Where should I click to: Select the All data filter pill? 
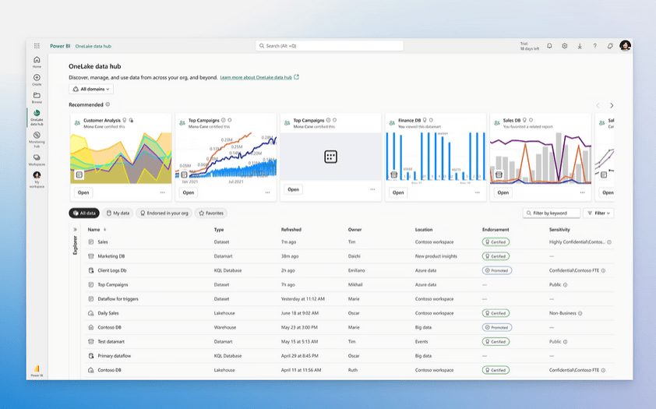point(84,213)
